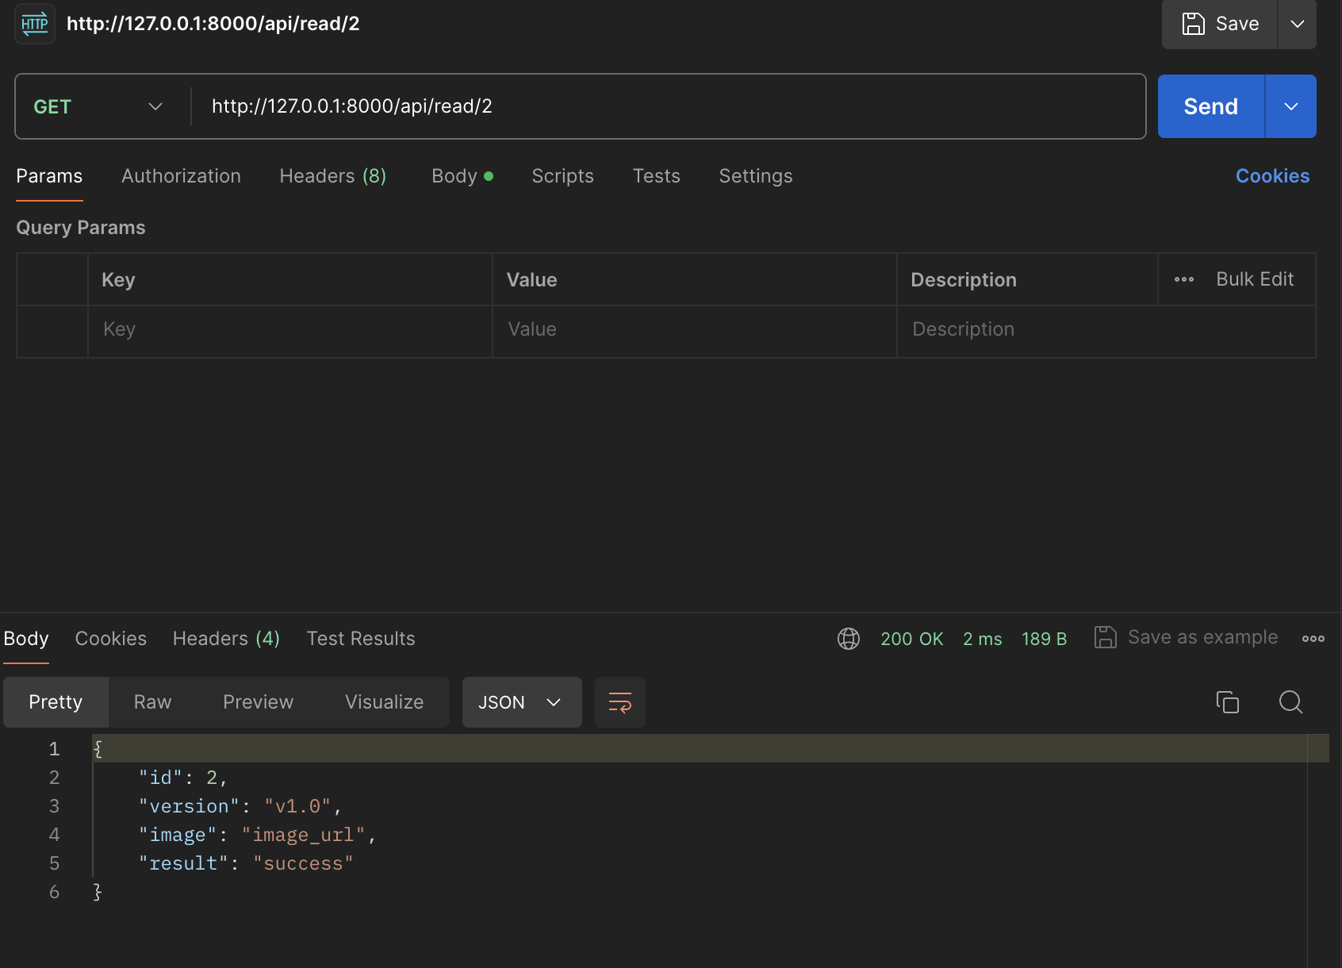Screen dimensions: 1342x968
Task: Switch to the Authorization tab
Action: click(181, 176)
